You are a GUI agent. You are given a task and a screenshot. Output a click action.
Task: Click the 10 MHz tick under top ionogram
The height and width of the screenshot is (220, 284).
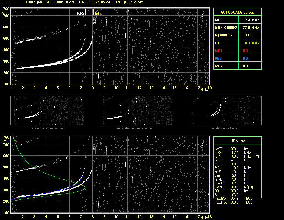pyautogui.click(x=116, y=88)
